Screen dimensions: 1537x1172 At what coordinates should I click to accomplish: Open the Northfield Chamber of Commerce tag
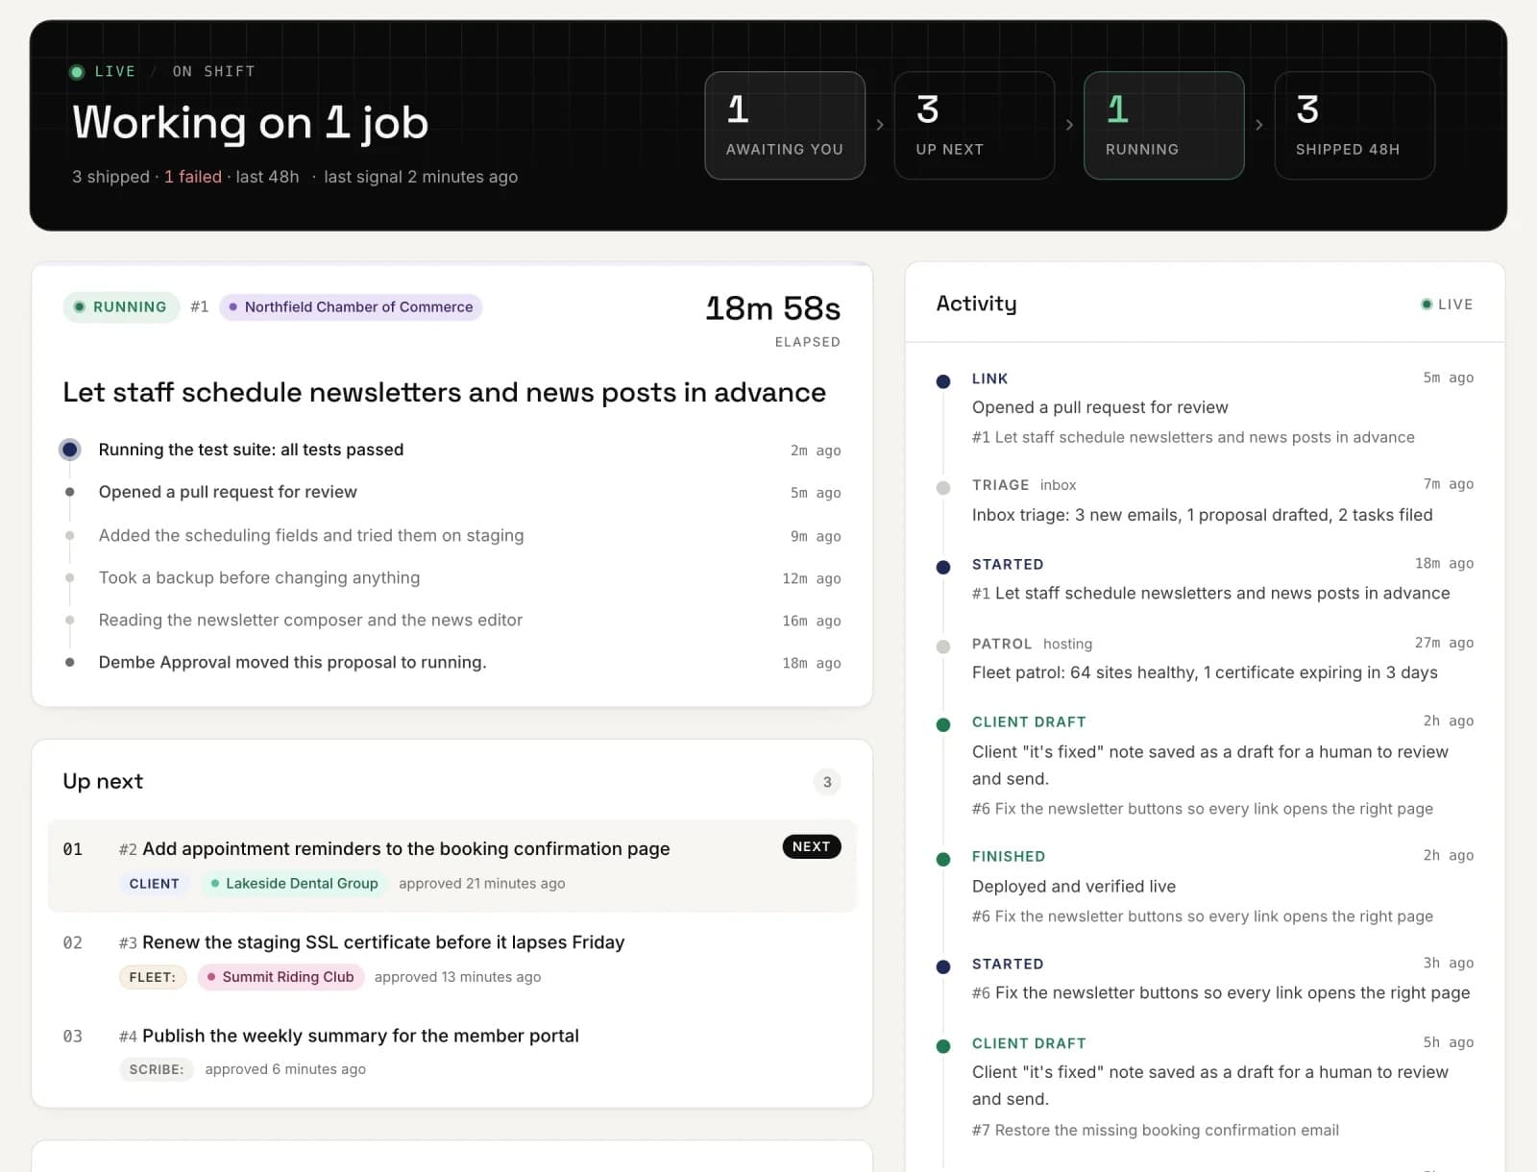coord(351,307)
